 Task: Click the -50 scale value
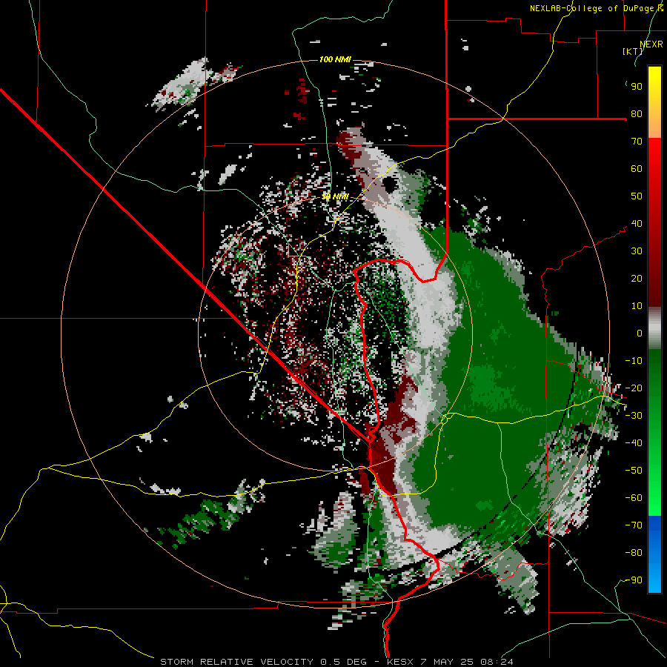[634, 471]
